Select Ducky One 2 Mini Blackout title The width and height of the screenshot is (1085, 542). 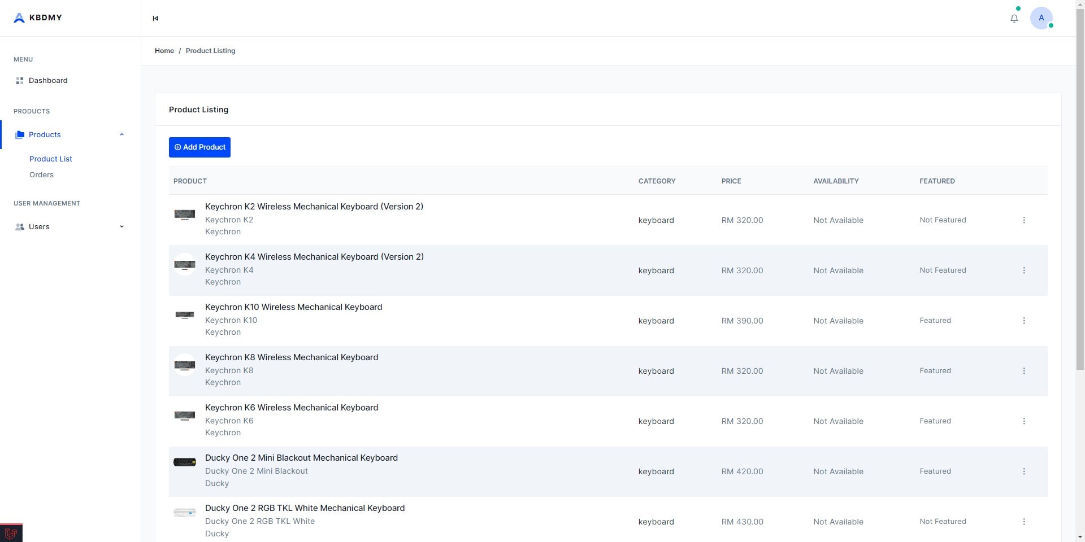pos(301,458)
